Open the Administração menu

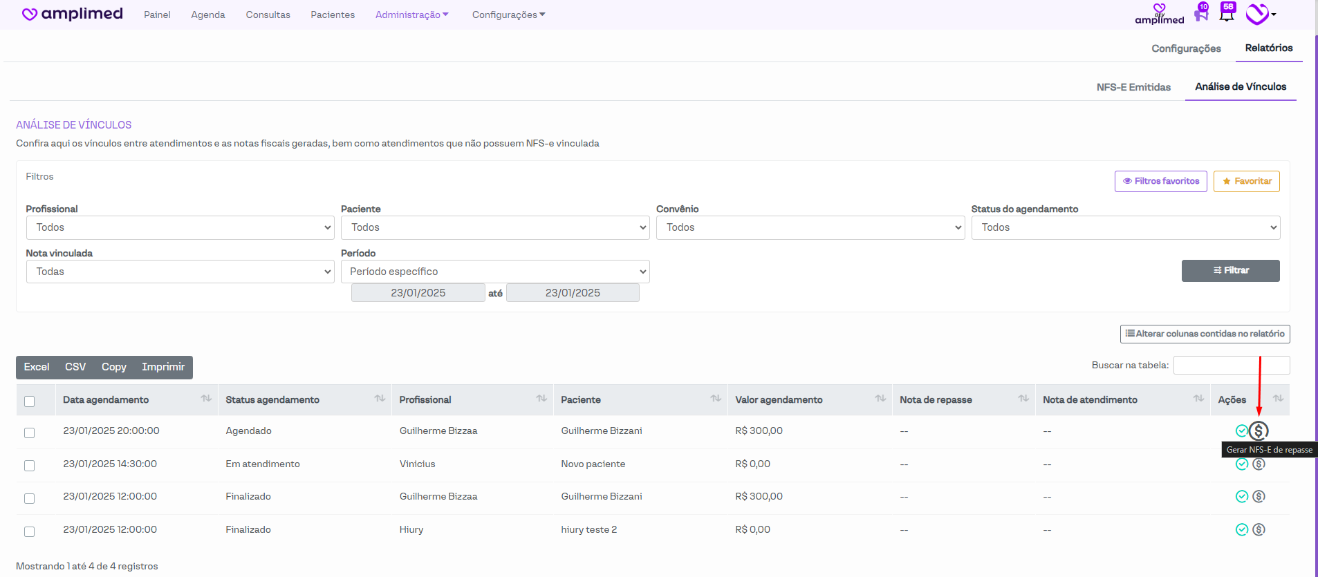(411, 15)
